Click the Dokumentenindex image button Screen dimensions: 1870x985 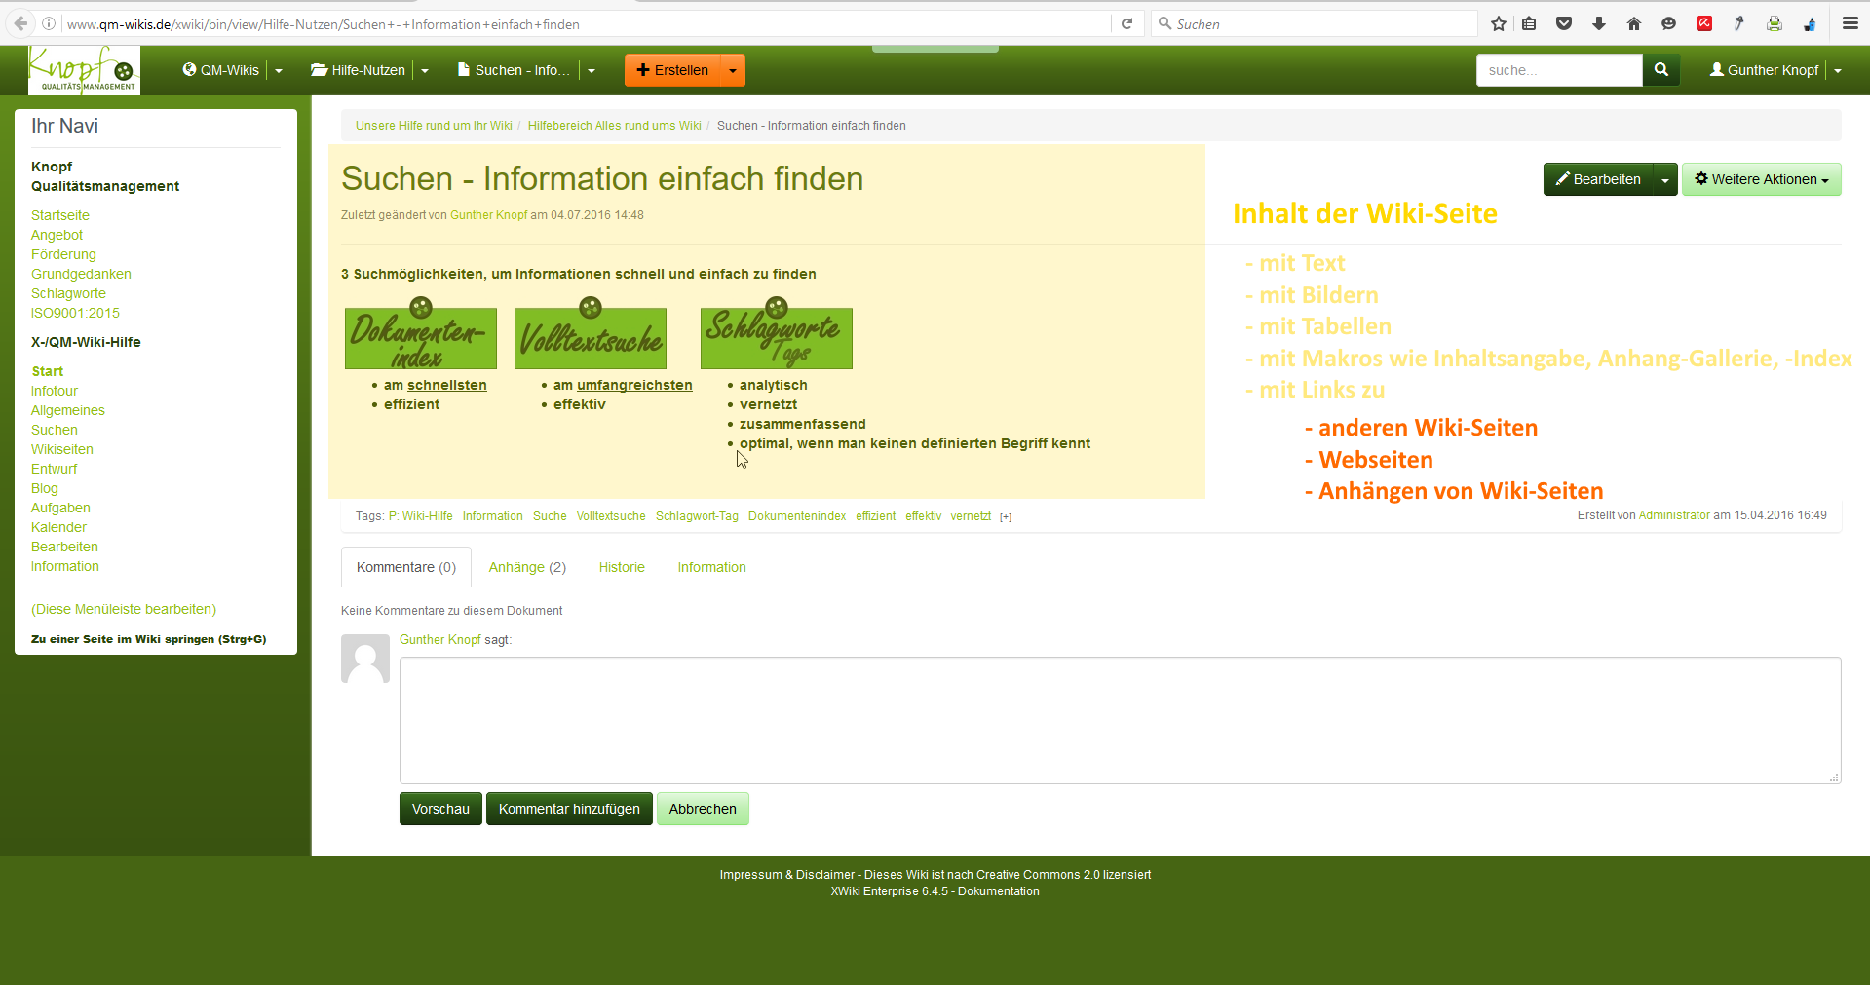click(x=421, y=336)
